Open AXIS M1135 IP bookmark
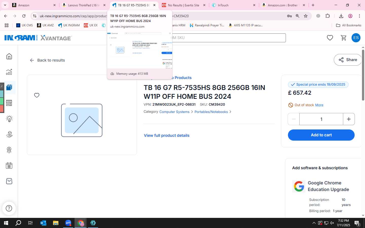The height and width of the screenshot is (228, 365). (245, 25)
